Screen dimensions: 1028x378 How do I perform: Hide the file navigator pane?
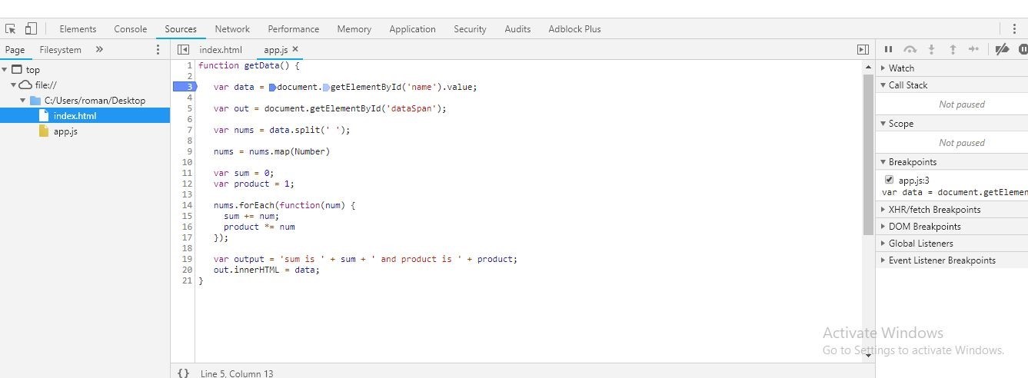click(x=183, y=50)
